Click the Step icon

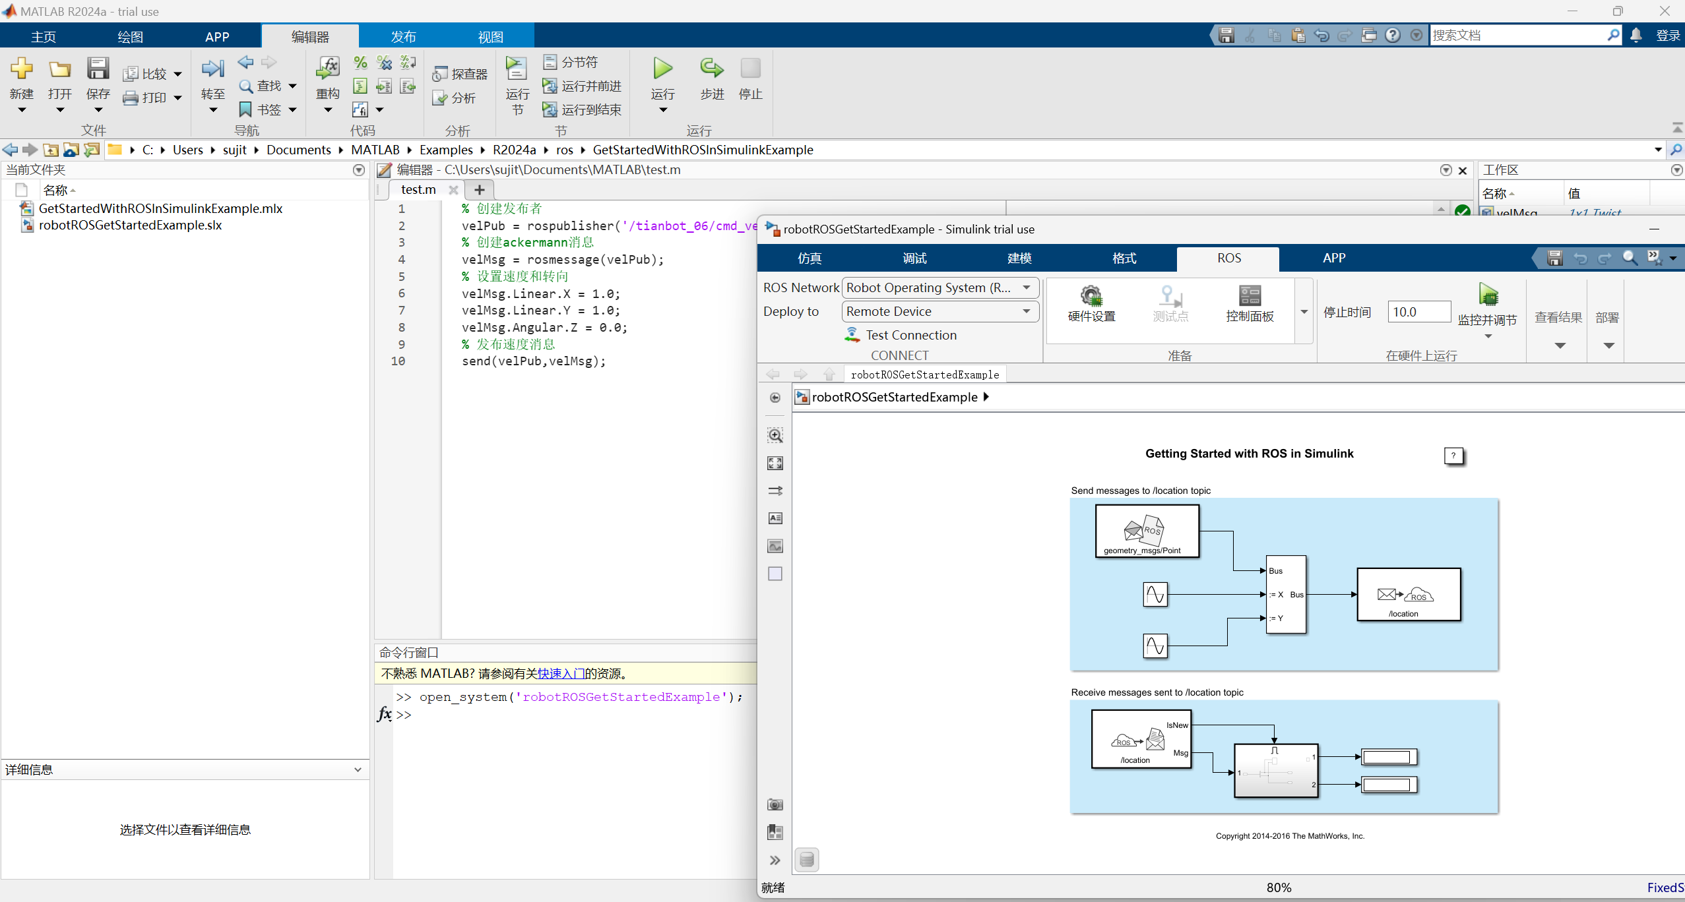tap(712, 68)
